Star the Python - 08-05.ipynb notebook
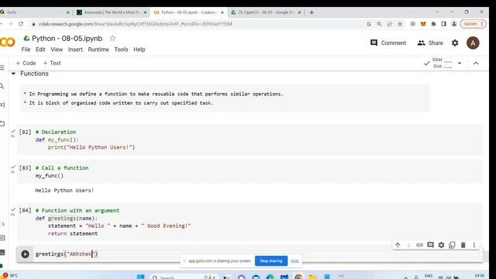Image resolution: width=496 pixels, height=279 pixels. tap(112, 38)
